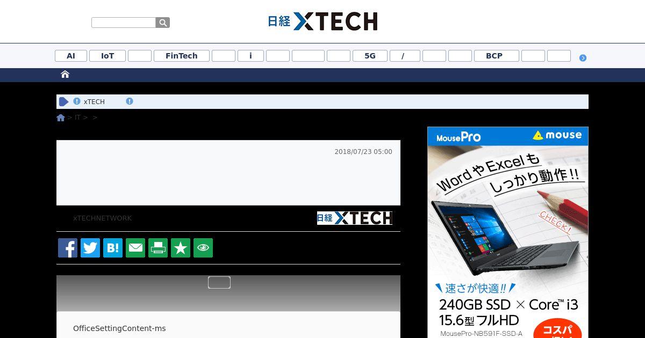Click the mouse brand logo in ad
This screenshot has width=645, height=338.
557,136
